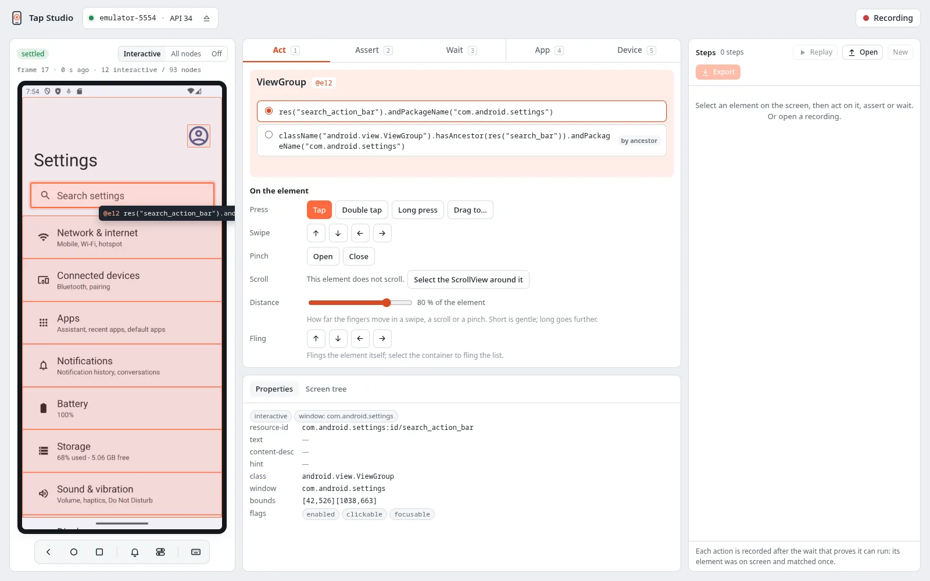Switch node filter to All nodes
The image size is (930, 581).
186,54
